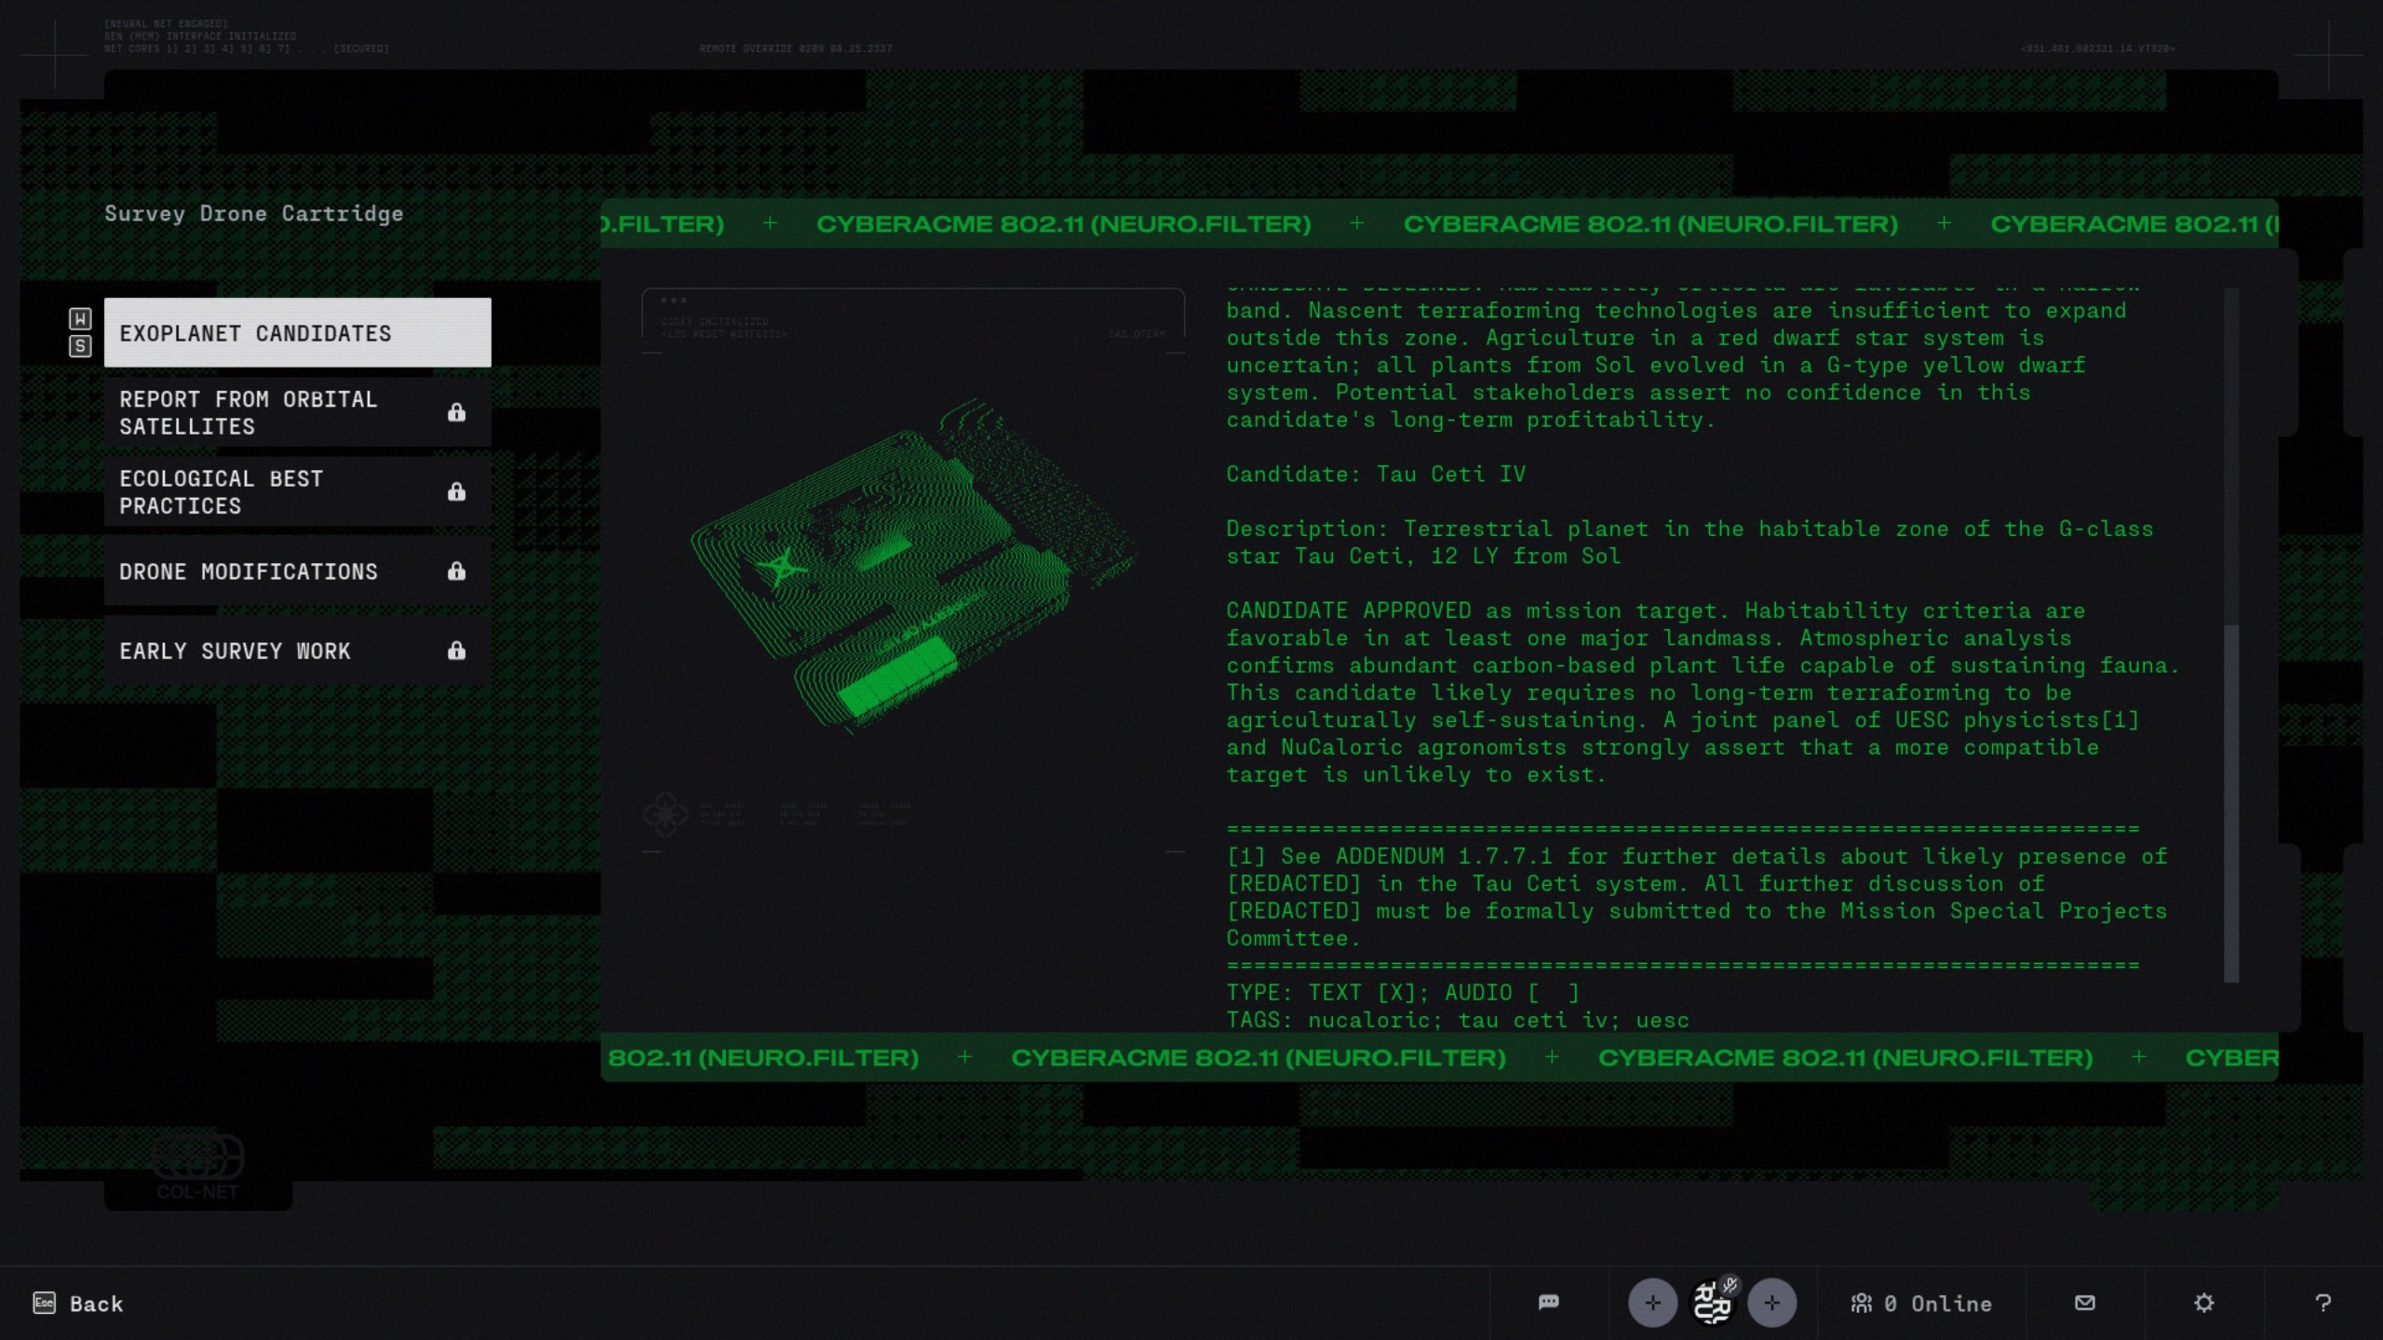Click the W key navigation hint
The width and height of the screenshot is (2383, 1340).
[80, 319]
